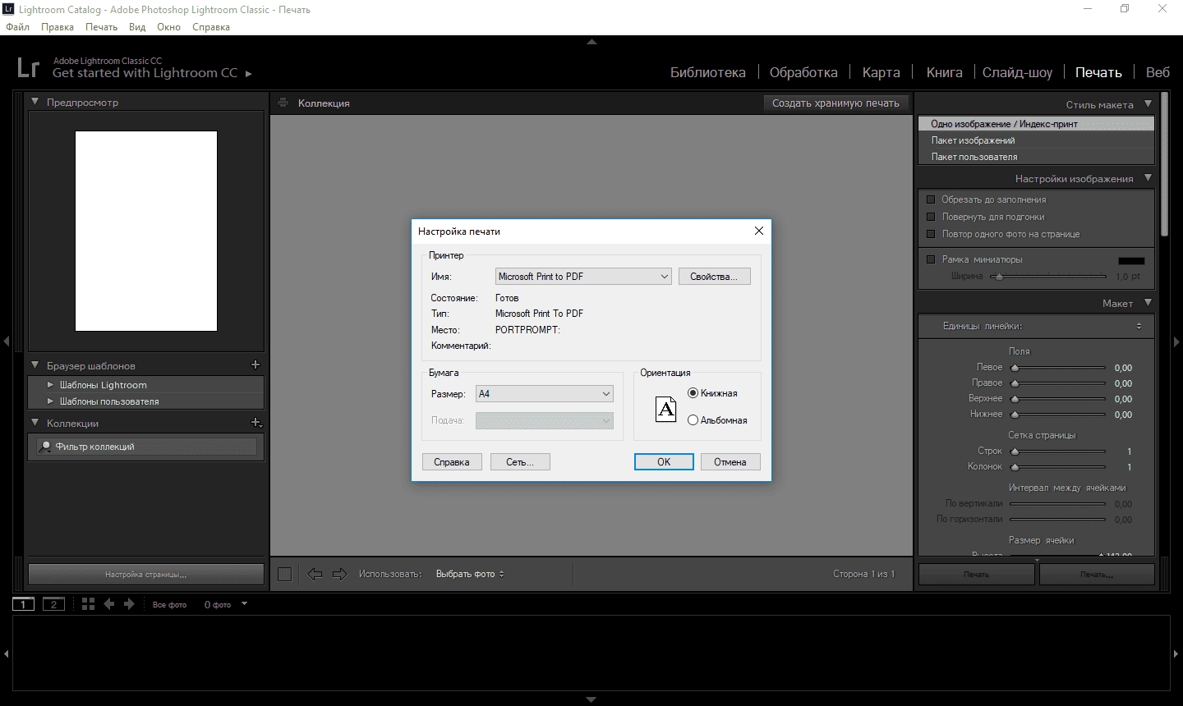
Task: Open printer name dropdown Microsoft Print to PDF
Action: coord(583,277)
